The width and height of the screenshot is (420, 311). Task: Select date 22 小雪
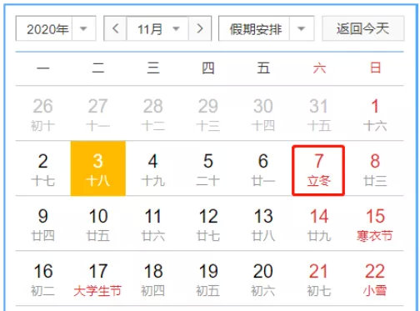pos(375,278)
